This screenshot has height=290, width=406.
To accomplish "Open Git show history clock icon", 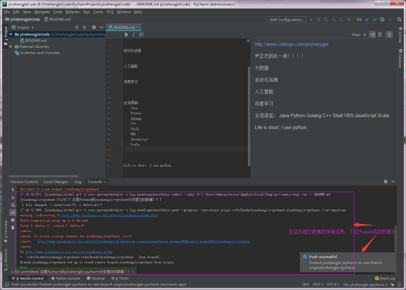I will pos(382,19).
